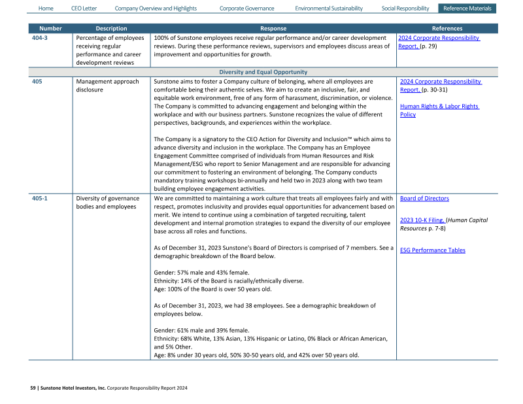Viewport: 523px width, 404px height.
Task: Click the 405-1 disclosure number cell
Action: [x=40, y=199]
